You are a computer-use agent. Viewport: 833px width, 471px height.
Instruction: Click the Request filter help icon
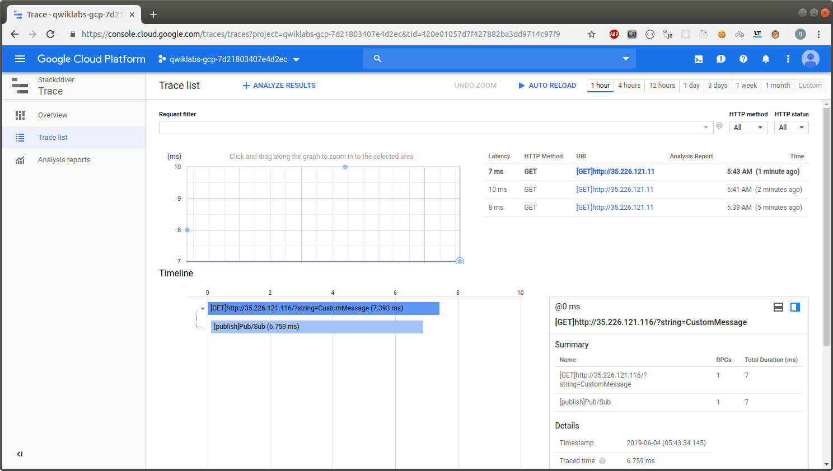[x=719, y=126]
